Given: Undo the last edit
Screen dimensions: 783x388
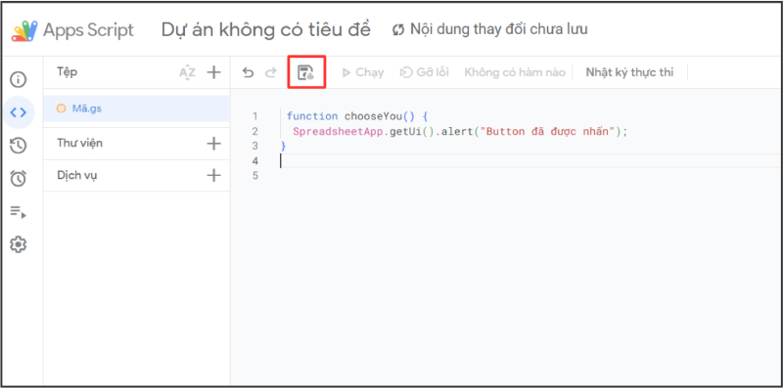Looking at the screenshot, I should (248, 73).
